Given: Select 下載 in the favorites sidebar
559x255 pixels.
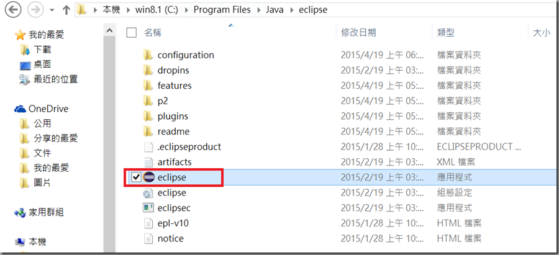Looking at the screenshot, I should [x=42, y=49].
